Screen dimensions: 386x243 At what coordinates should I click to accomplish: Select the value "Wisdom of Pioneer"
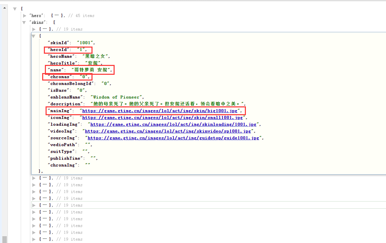116,98
